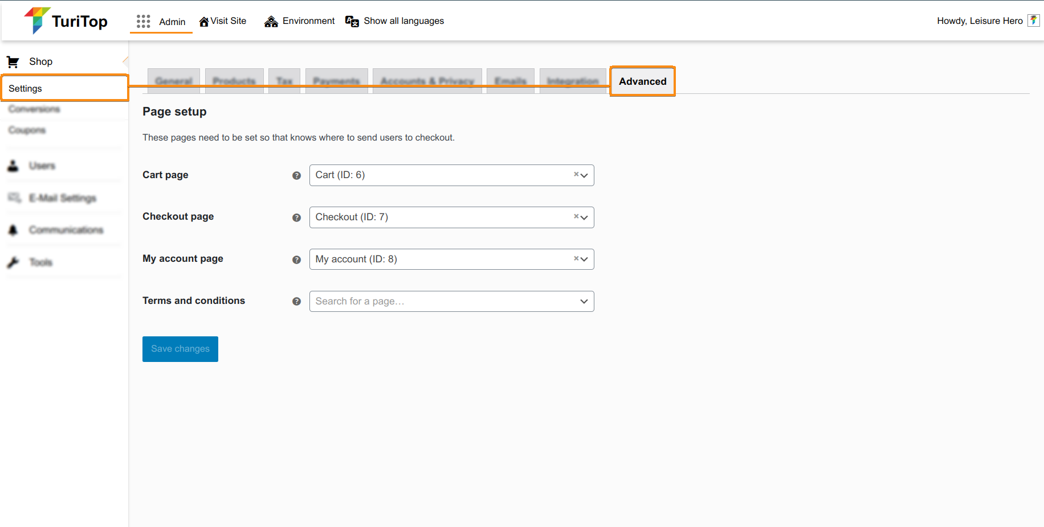Expand the Checkout page dropdown
1044x527 pixels.
(584, 217)
